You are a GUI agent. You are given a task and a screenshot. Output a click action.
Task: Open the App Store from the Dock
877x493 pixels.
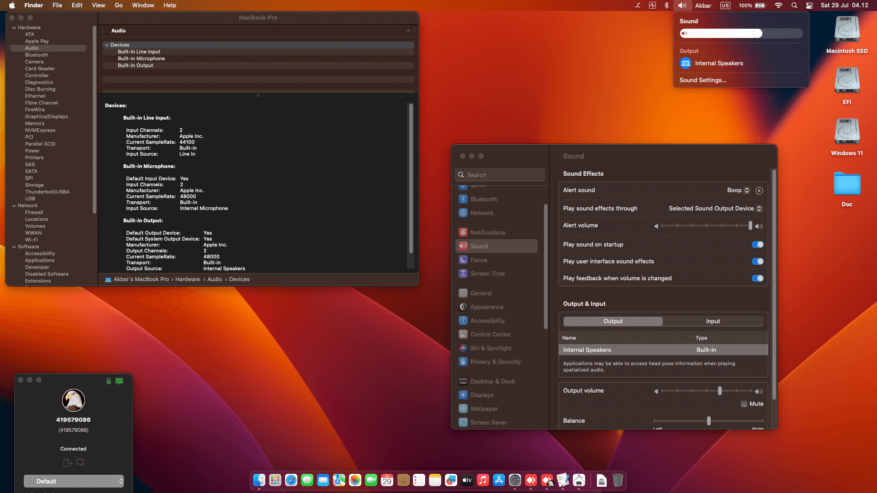click(x=499, y=480)
